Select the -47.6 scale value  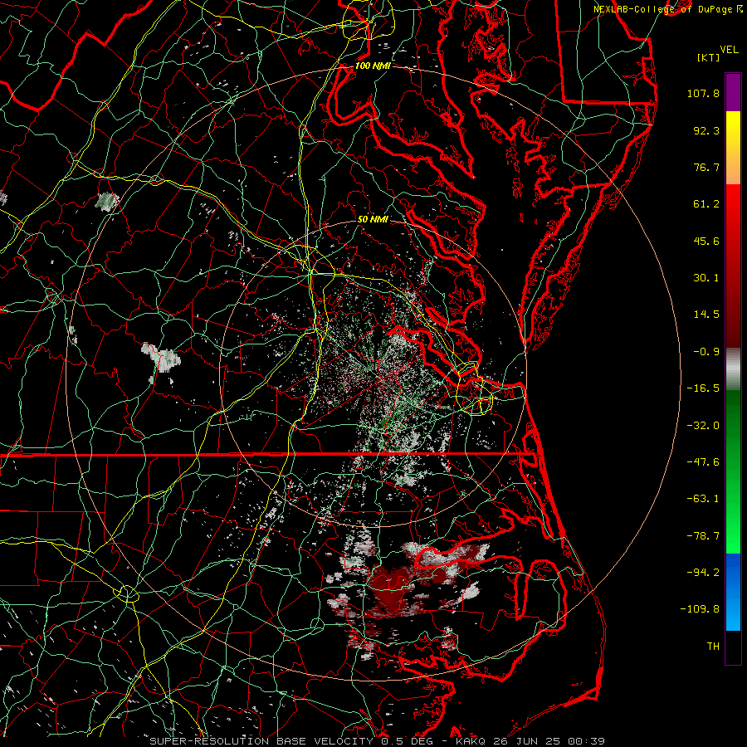coord(703,462)
